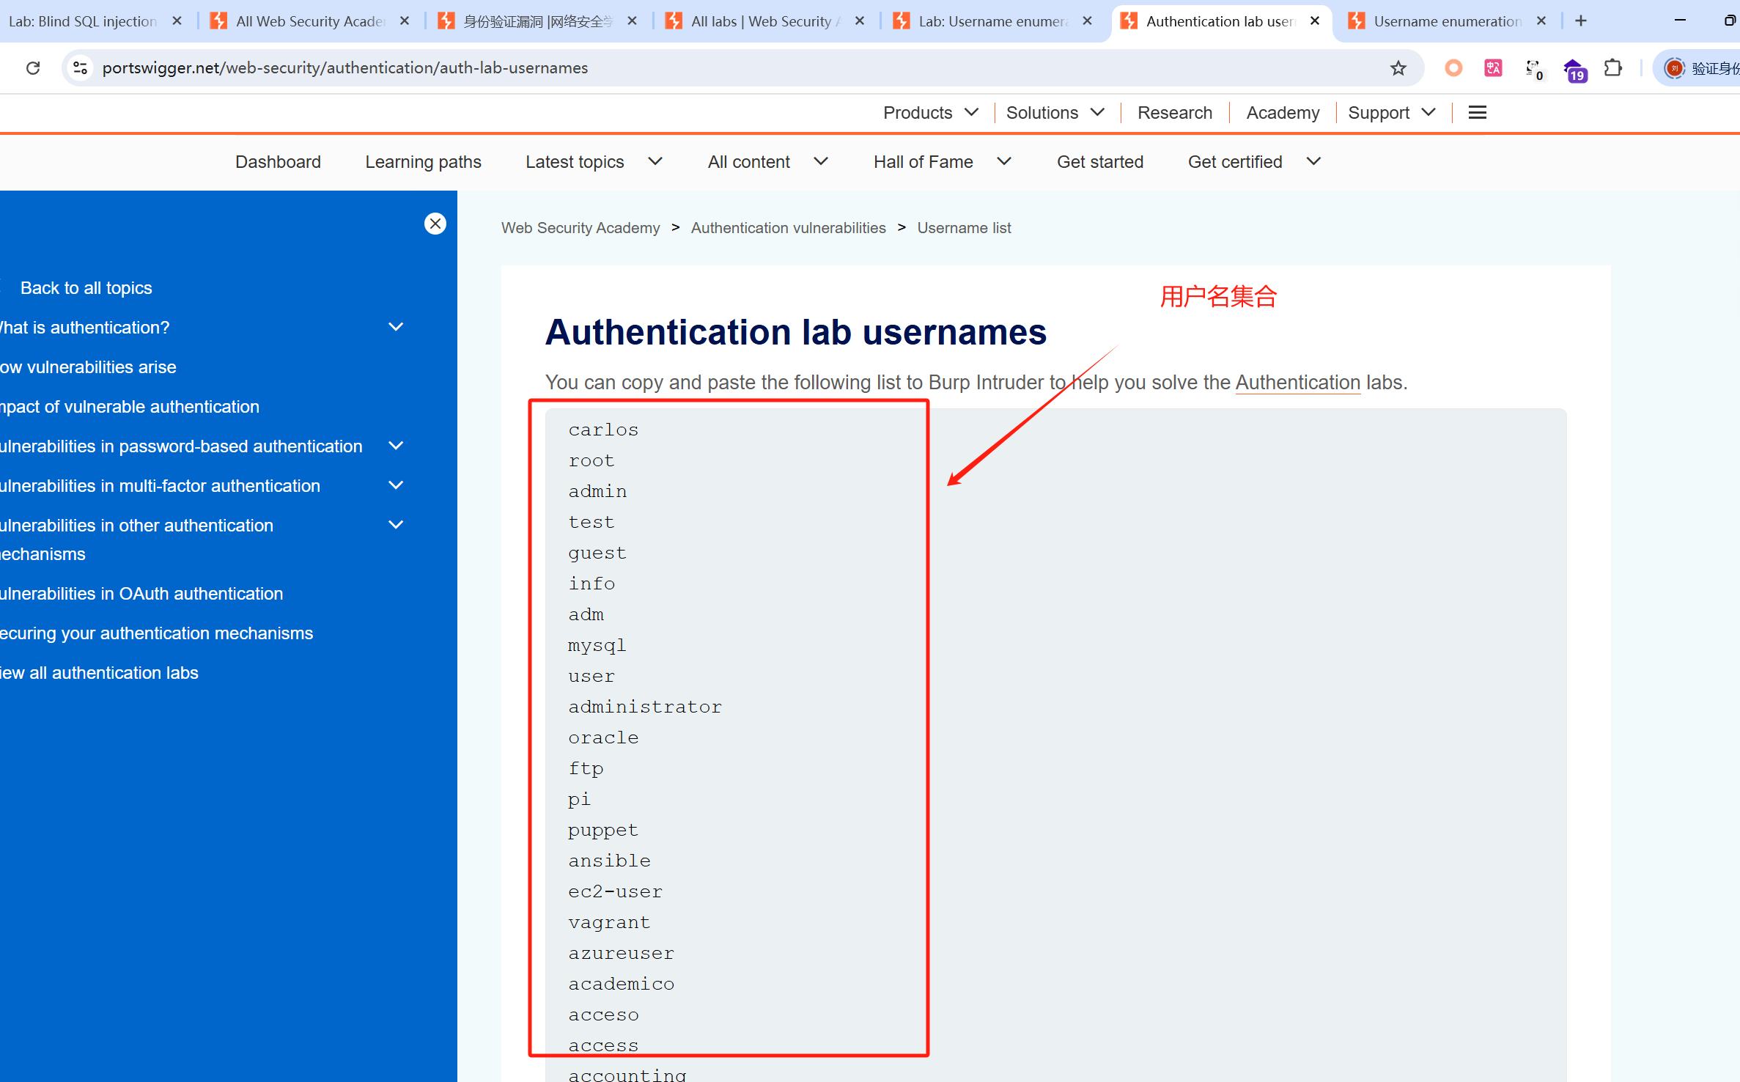The image size is (1740, 1082).
Task: Bookmark this page with the star icon
Action: (x=1398, y=68)
